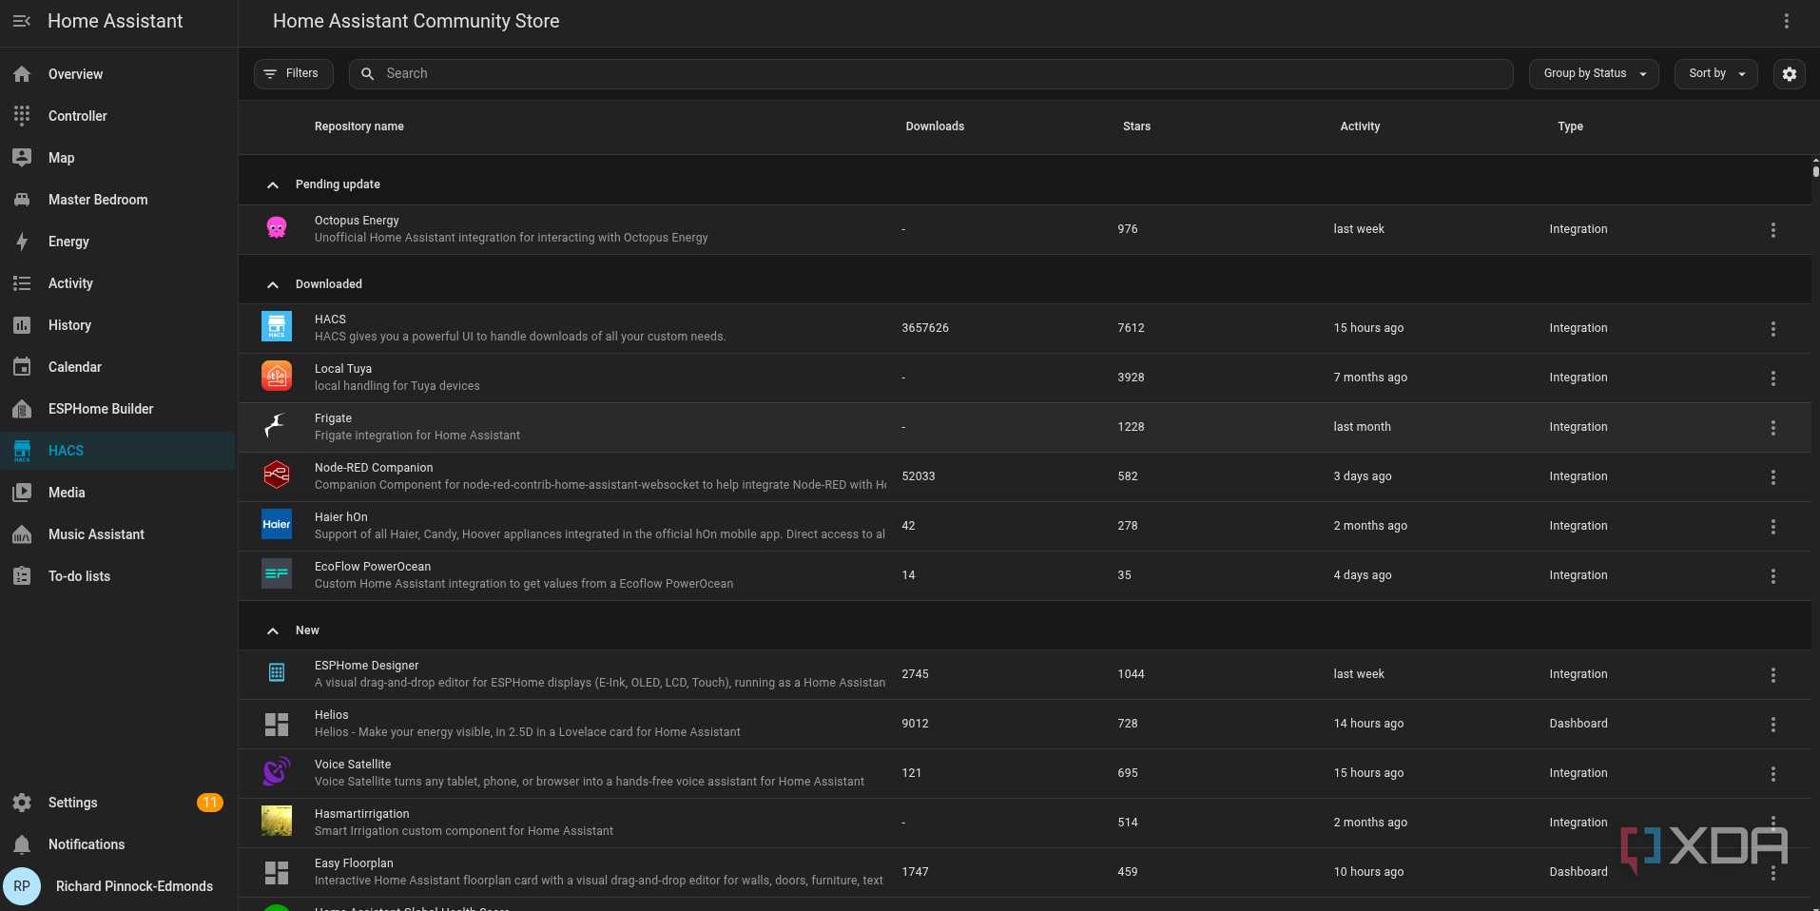Click the Haier hOn blue logo
The image size is (1820, 911).
(x=277, y=525)
